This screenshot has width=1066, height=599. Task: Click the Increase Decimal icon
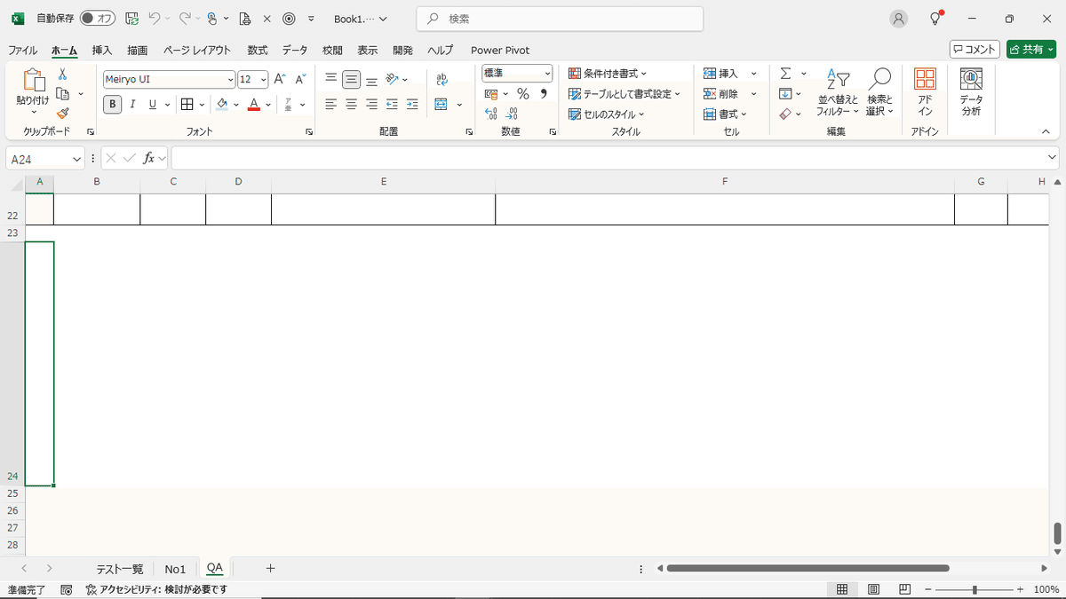tap(491, 114)
